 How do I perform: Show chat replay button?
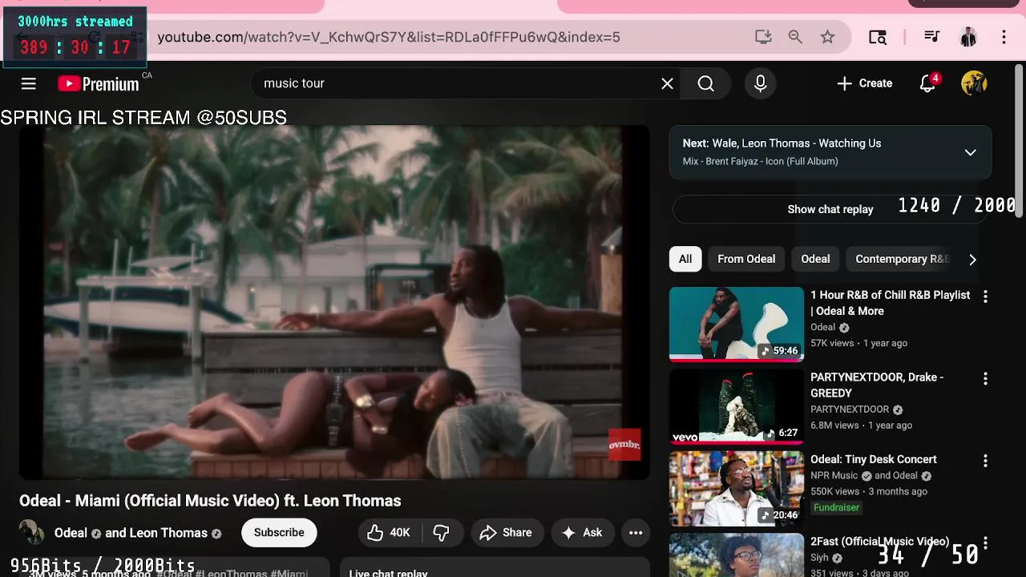830,209
